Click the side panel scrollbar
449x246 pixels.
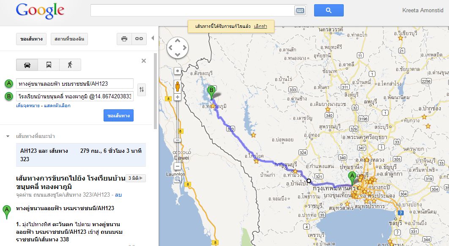coord(156,91)
